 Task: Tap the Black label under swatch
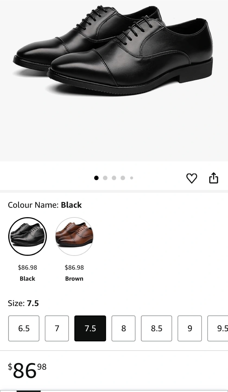point(27,279)
